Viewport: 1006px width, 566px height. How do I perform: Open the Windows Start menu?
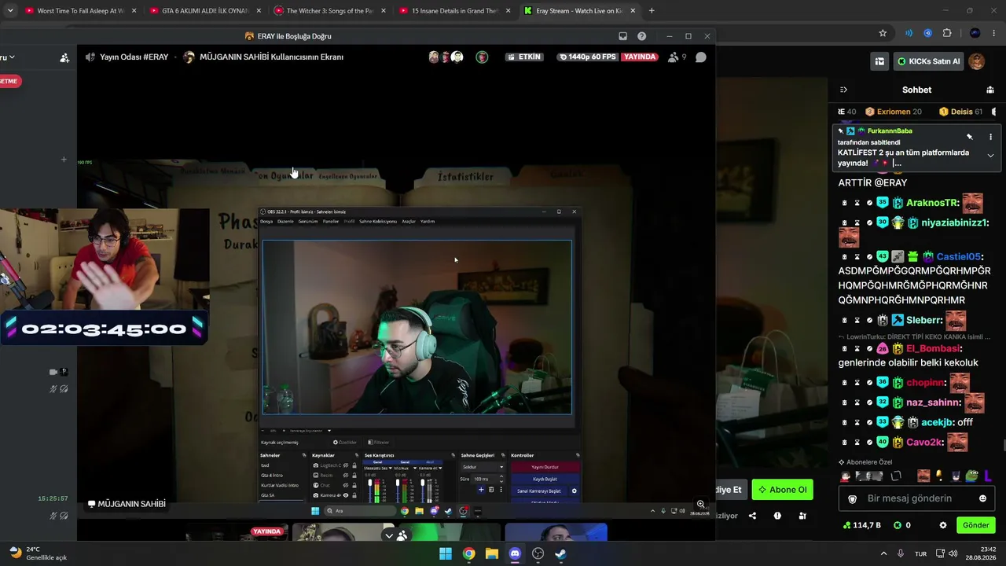tap(446, 553)
